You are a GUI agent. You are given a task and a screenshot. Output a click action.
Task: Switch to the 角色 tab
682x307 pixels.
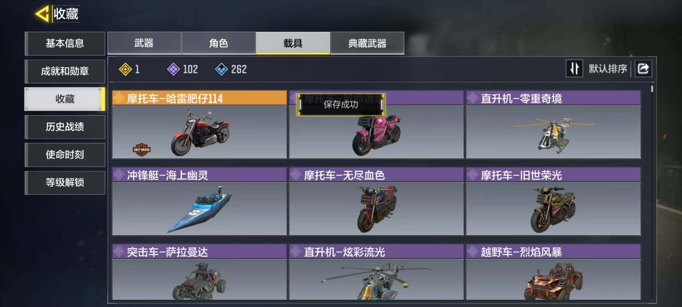pos(219,43)
